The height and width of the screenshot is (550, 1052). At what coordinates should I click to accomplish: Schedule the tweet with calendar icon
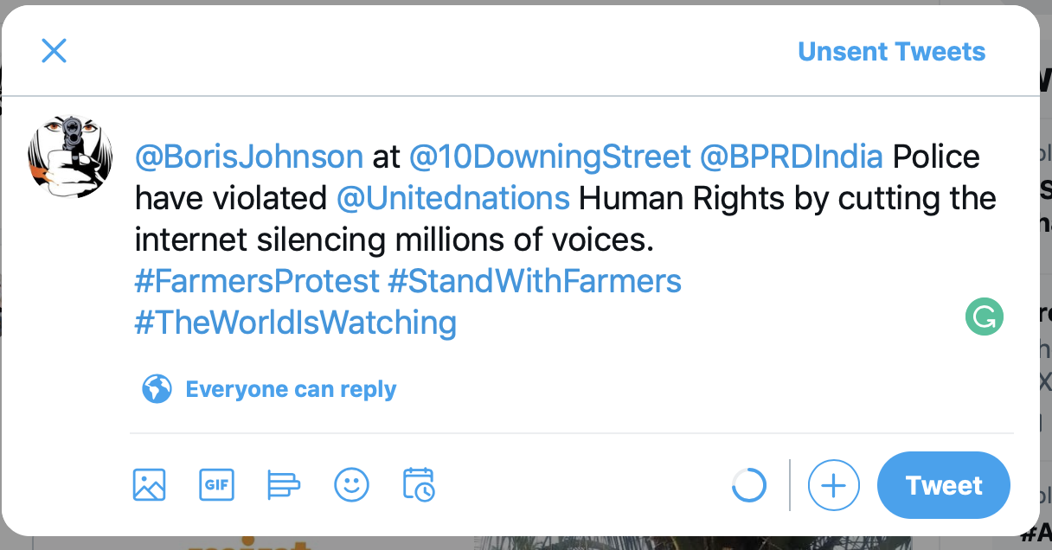419,484
